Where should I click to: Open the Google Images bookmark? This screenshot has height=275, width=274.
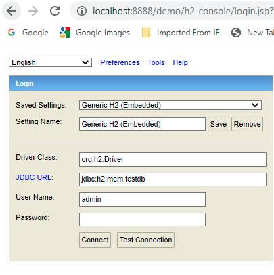95,33
